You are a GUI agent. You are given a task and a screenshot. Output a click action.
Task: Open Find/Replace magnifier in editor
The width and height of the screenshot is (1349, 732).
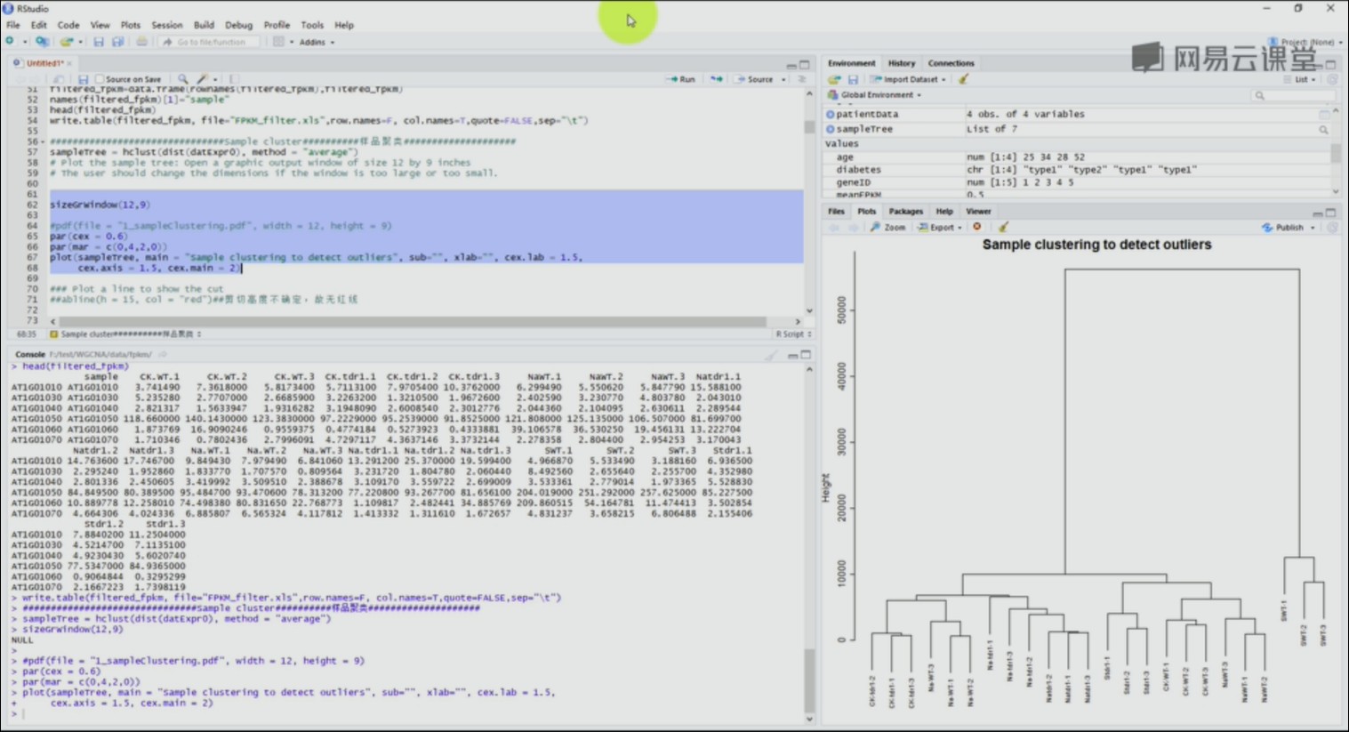[x=182, y=79]
